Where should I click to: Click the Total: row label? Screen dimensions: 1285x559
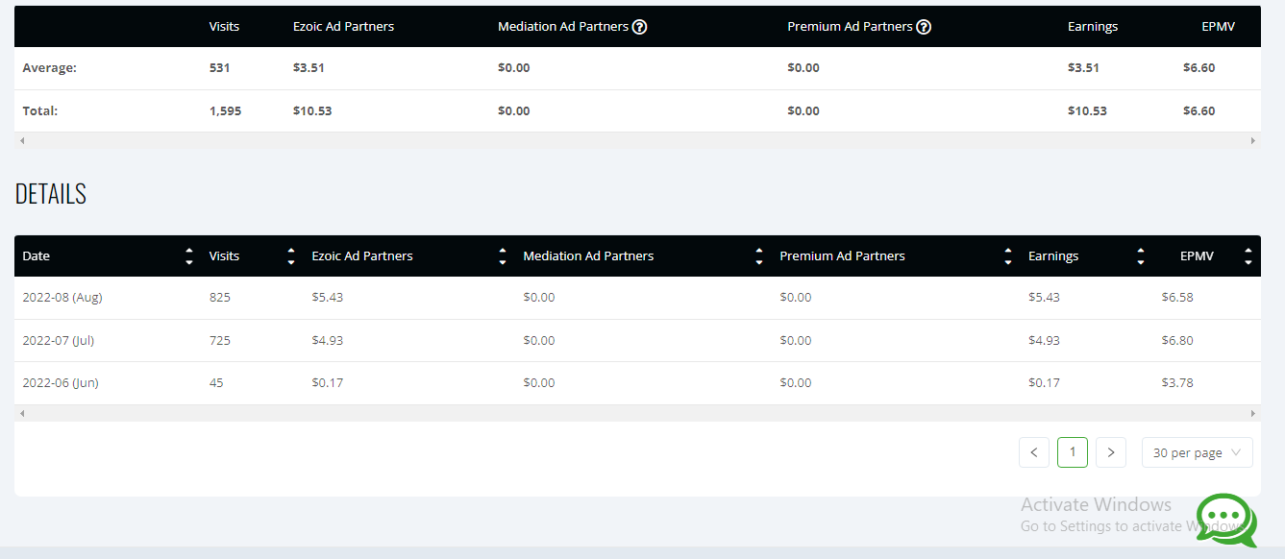point(40,111)
